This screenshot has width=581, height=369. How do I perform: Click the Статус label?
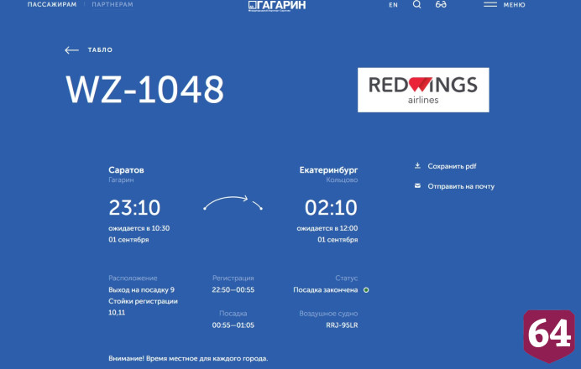[347, 278]
